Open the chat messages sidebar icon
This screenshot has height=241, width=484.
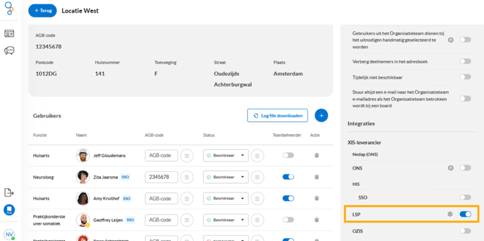click(9, 51)
